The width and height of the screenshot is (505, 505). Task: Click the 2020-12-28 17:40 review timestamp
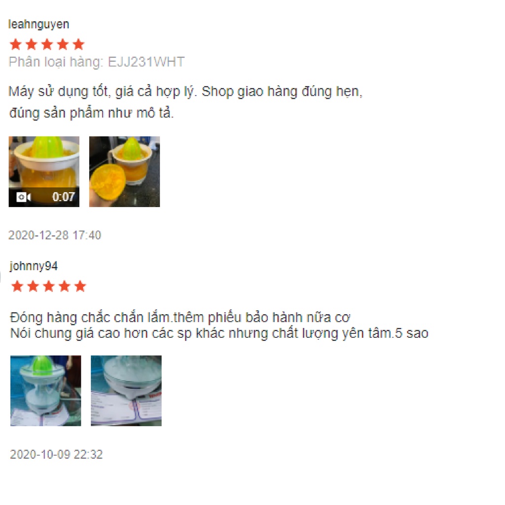pos(55,235)
